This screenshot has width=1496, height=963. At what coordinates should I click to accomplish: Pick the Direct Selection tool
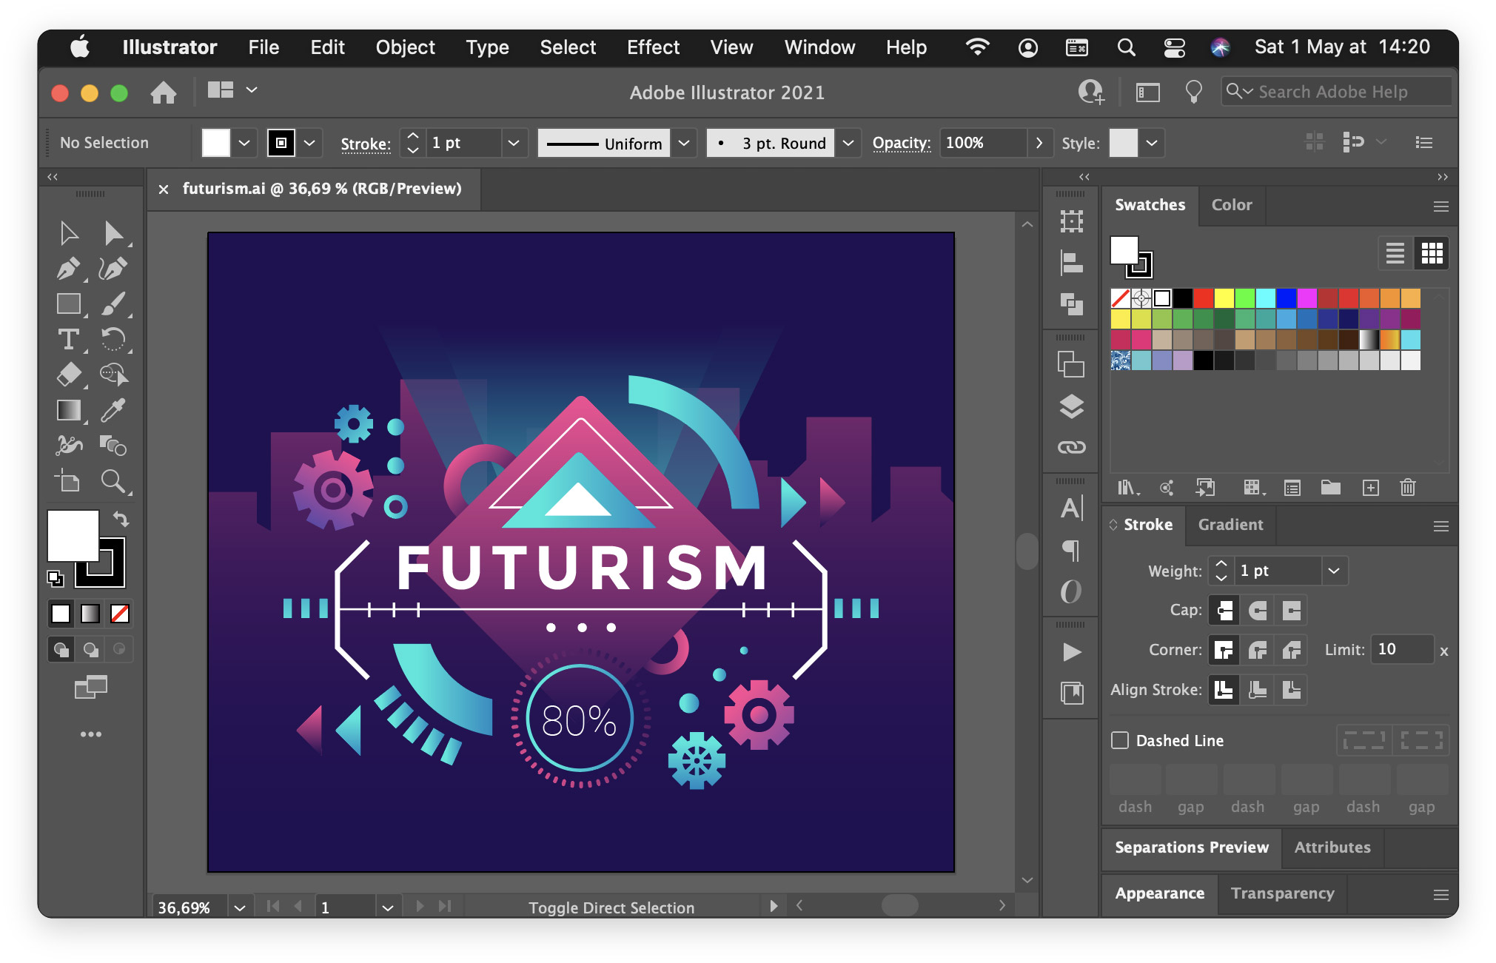tap(113, 233)
